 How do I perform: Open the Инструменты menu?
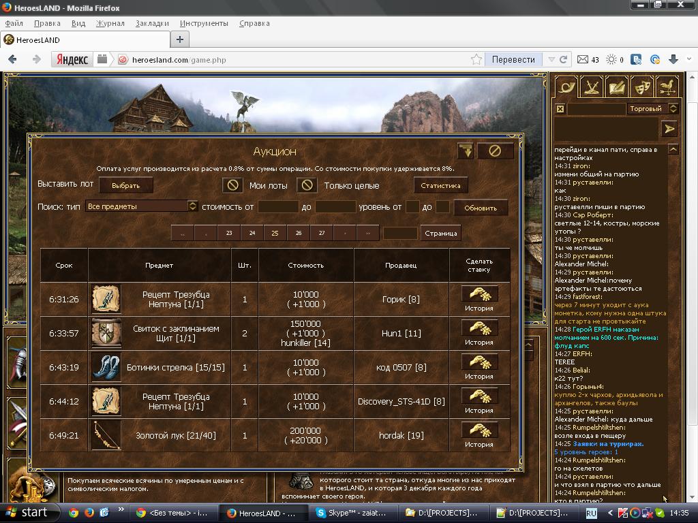[204, 23]
